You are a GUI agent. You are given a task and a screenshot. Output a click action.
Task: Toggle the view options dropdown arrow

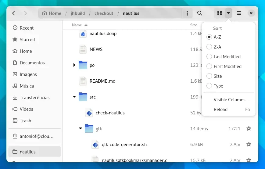tap(228, 13)
